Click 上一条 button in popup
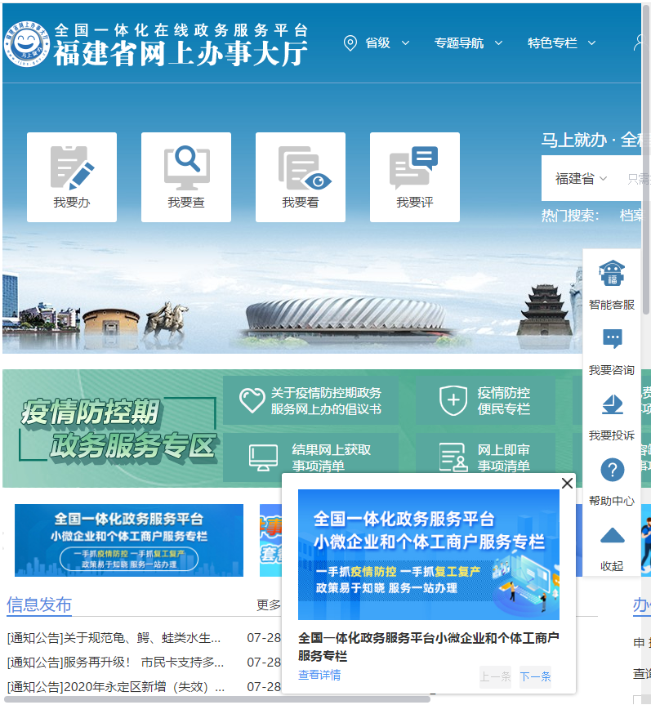This screenshot has width=651, height=705. [496, 676]
